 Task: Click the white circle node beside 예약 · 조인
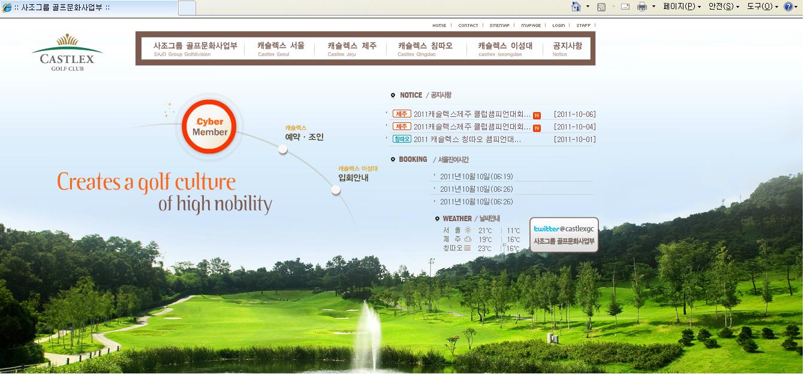pos(283,149)
